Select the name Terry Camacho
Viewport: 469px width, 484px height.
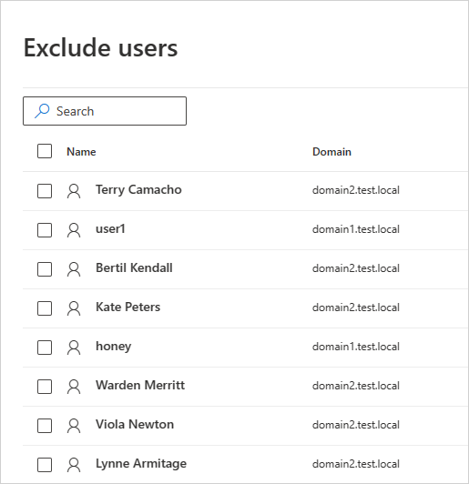click(138, 190)
